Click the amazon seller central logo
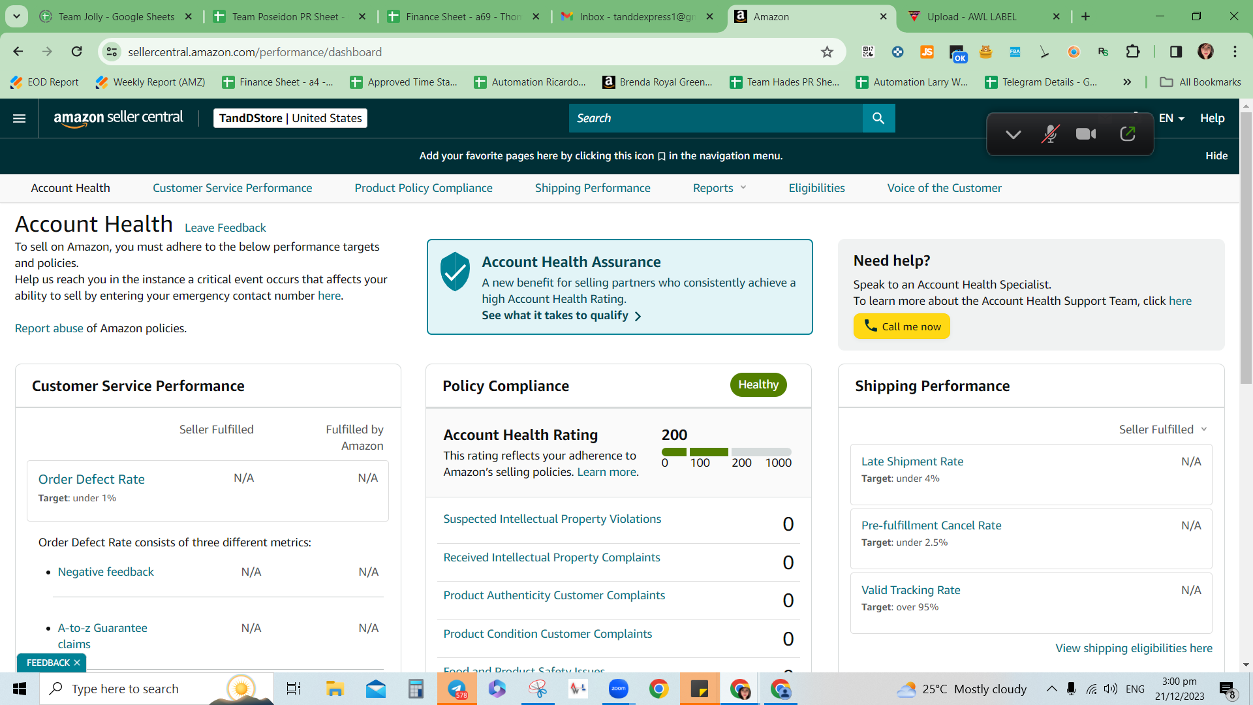The image size is (1253, 705). click(118, 118)
